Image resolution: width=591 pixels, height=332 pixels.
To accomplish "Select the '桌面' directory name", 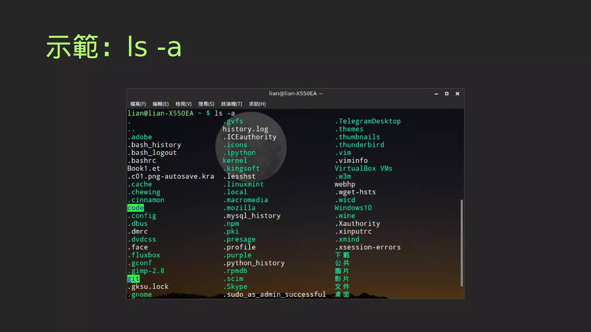I will tap(342, 294).
